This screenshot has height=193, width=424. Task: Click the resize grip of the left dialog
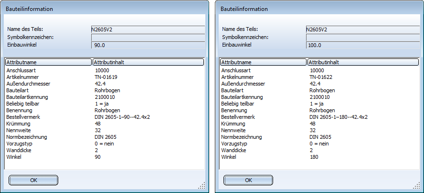201,185
